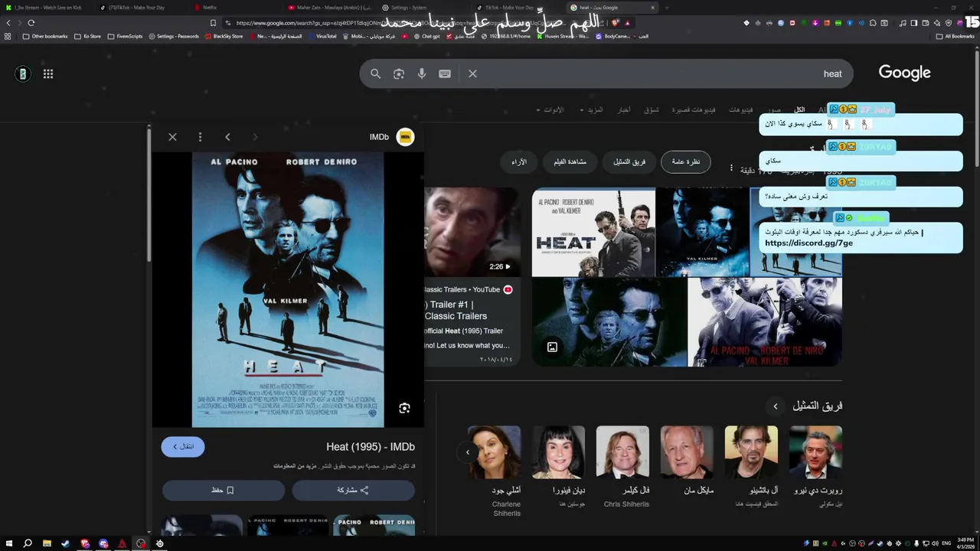Switch to the Videos (فيديوهات) search tab

pyautogui.click(x=740, y=110)
